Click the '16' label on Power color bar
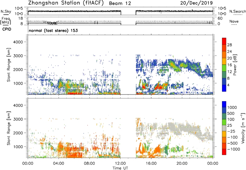 tap(229, 65)
